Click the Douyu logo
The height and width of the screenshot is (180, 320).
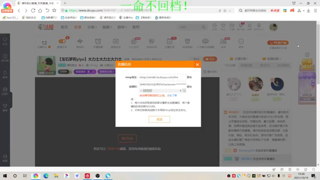point(46,27)
